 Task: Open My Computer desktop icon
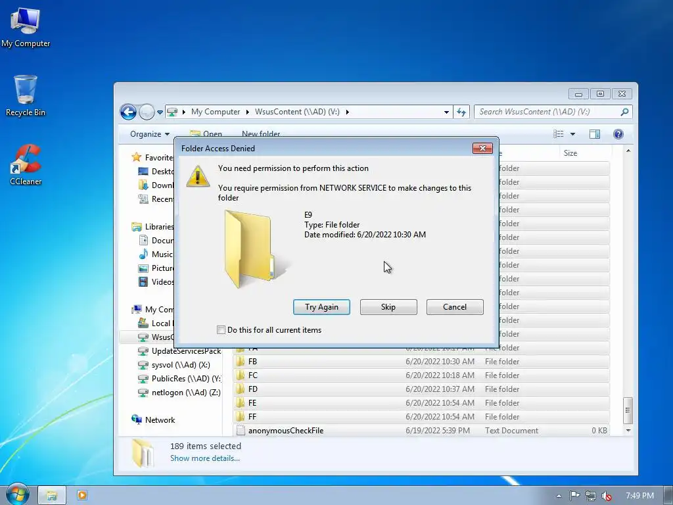pyautogui.click(x=26, y=27)
